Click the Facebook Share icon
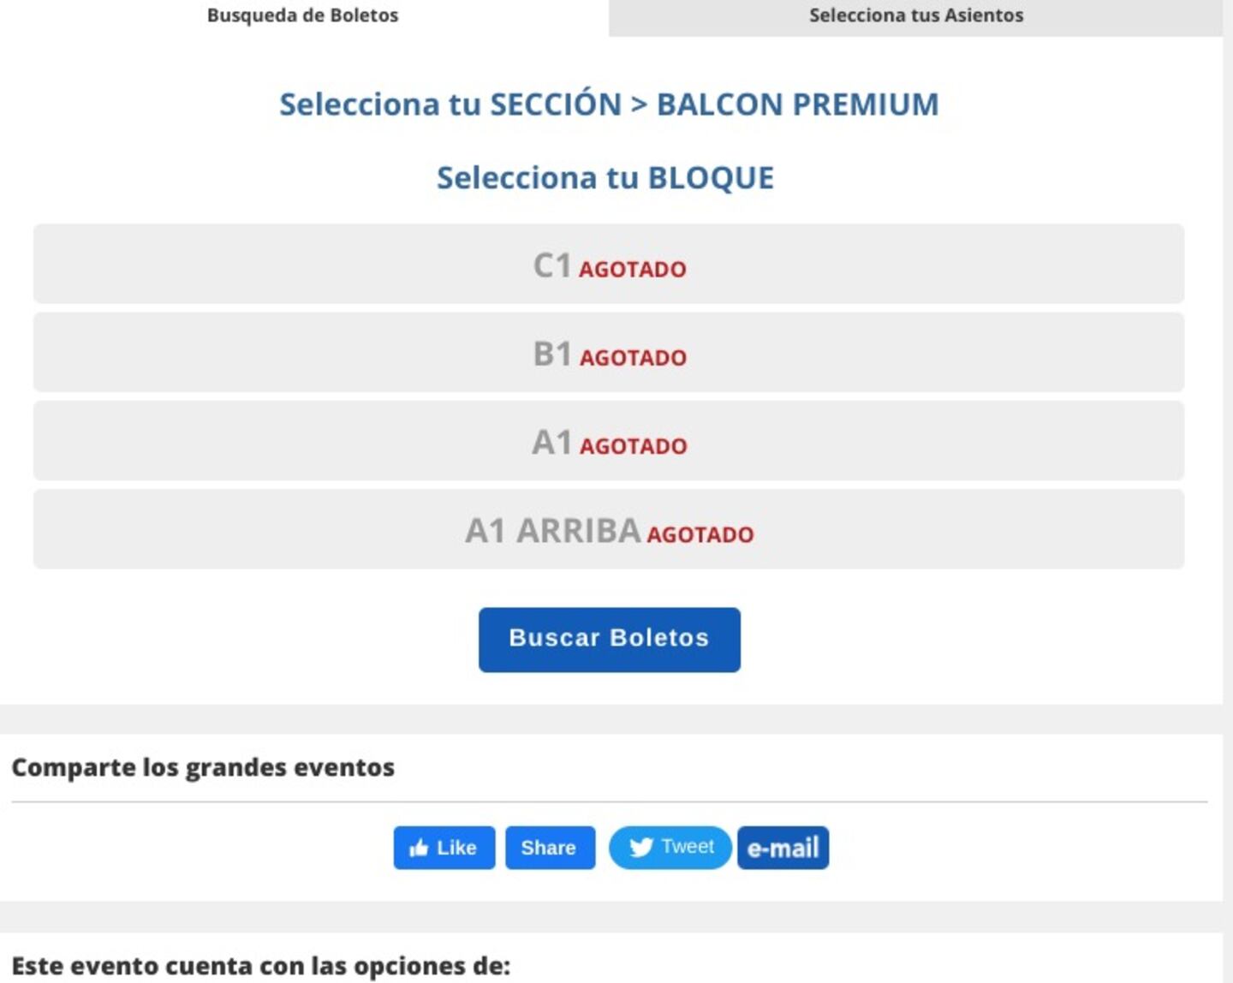Image resolution: width=1233 pixels, height=983 pixels. 550,848
